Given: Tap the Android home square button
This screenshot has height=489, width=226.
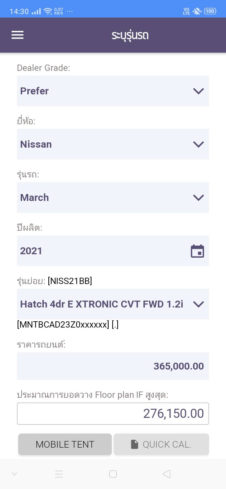Looking at the screenshot, I should (x=113, y=474).
